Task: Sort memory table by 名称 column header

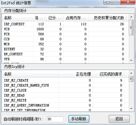Action: click(18, 18)
